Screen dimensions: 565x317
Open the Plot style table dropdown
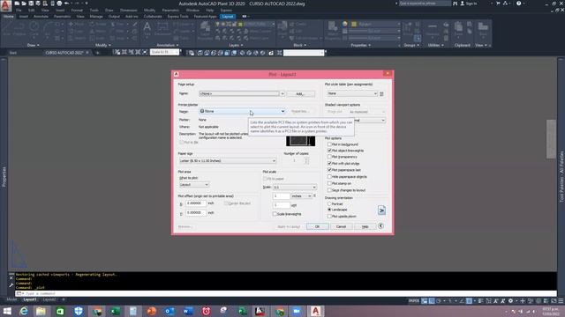352,93
